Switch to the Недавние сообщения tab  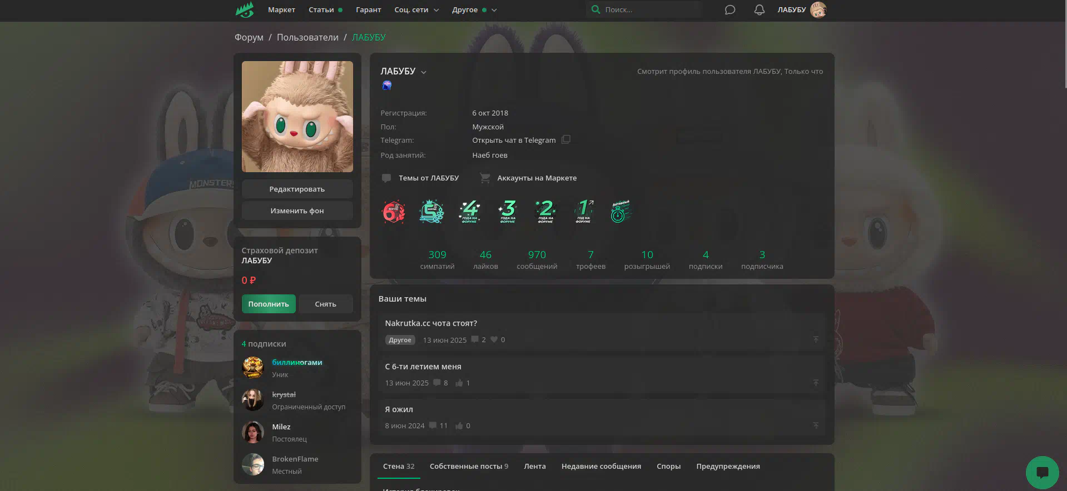[601, 467]
